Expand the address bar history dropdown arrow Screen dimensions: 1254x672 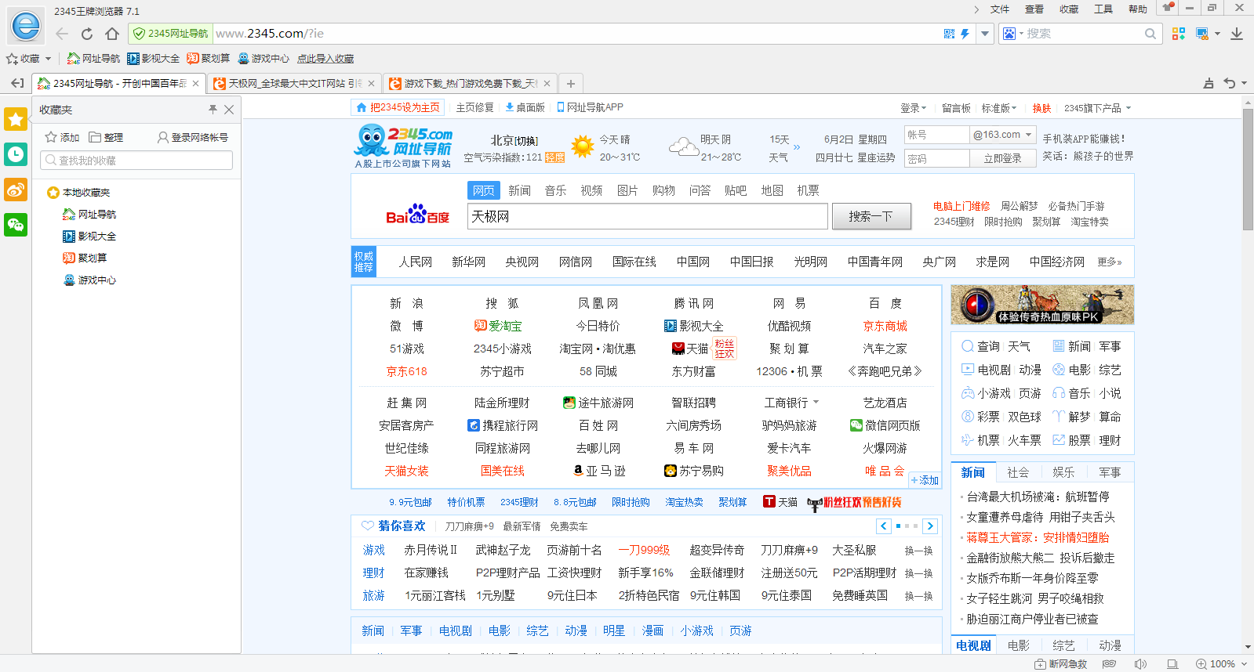tap(985, 34)
